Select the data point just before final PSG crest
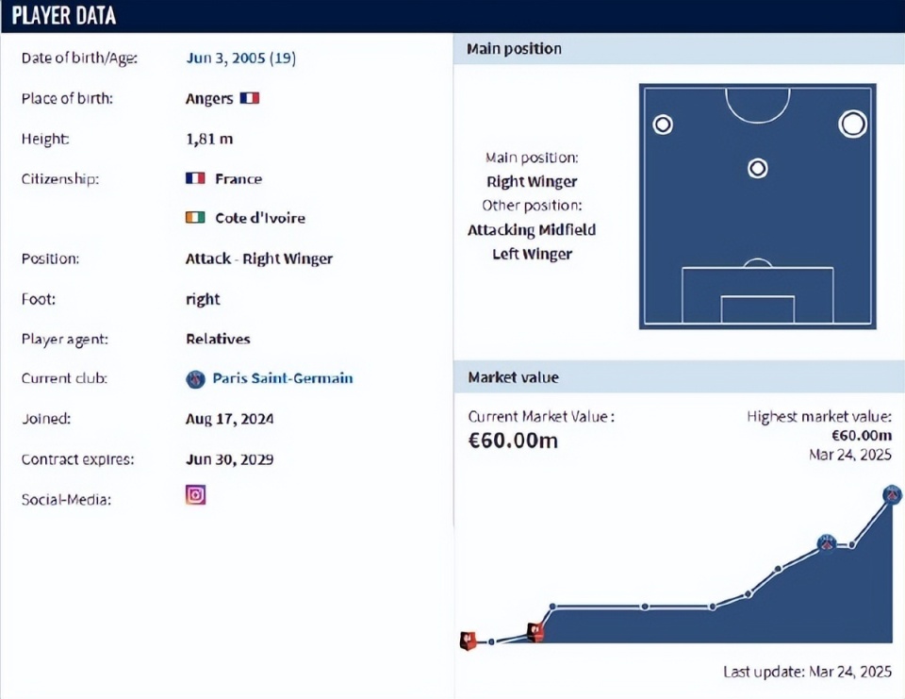 coord(852,544)
